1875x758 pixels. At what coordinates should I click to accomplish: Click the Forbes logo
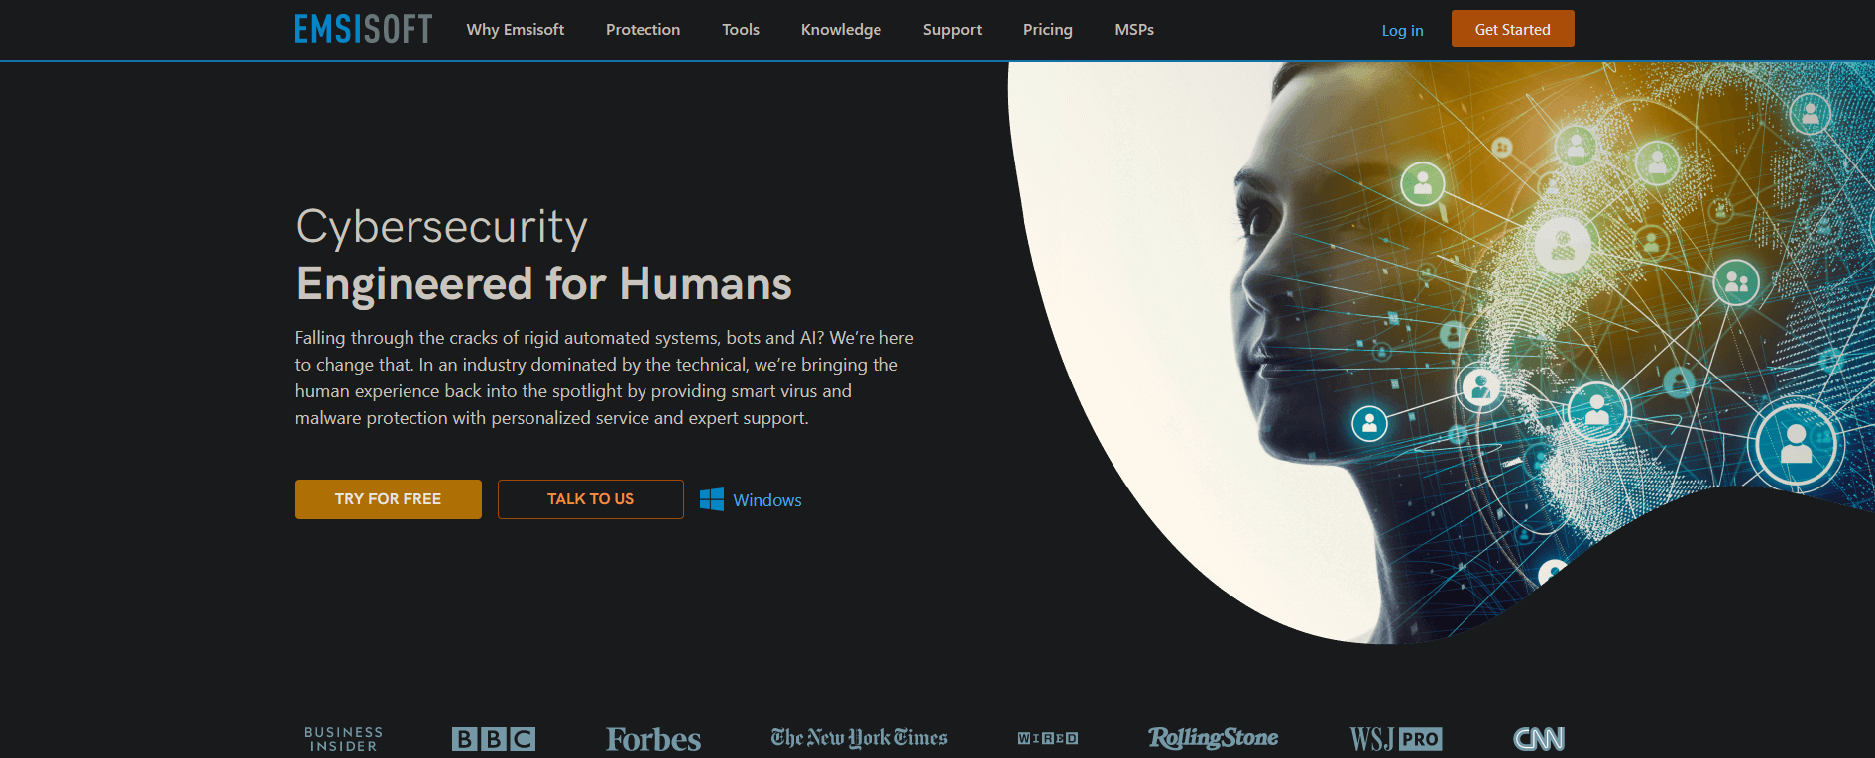[653, 739]
